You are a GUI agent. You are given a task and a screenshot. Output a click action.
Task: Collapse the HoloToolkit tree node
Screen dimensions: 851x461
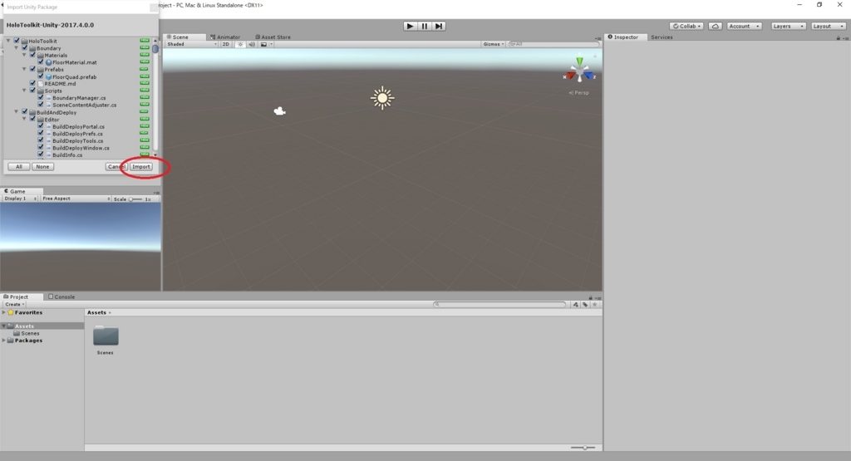click(x=8, y=41)
